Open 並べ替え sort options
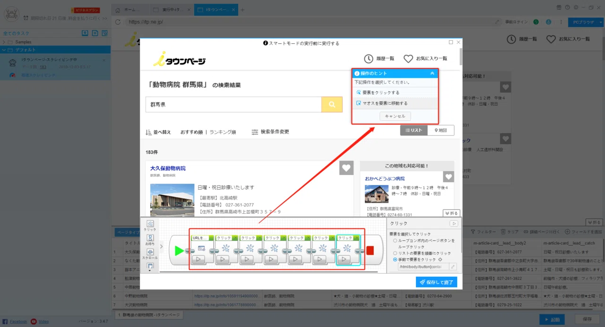This screenshot has height=327, width=605. click(x=158, y=132)
